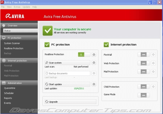This screenshot has width=163, height=114.
Task: Click the Start update button
Action: 67,84
